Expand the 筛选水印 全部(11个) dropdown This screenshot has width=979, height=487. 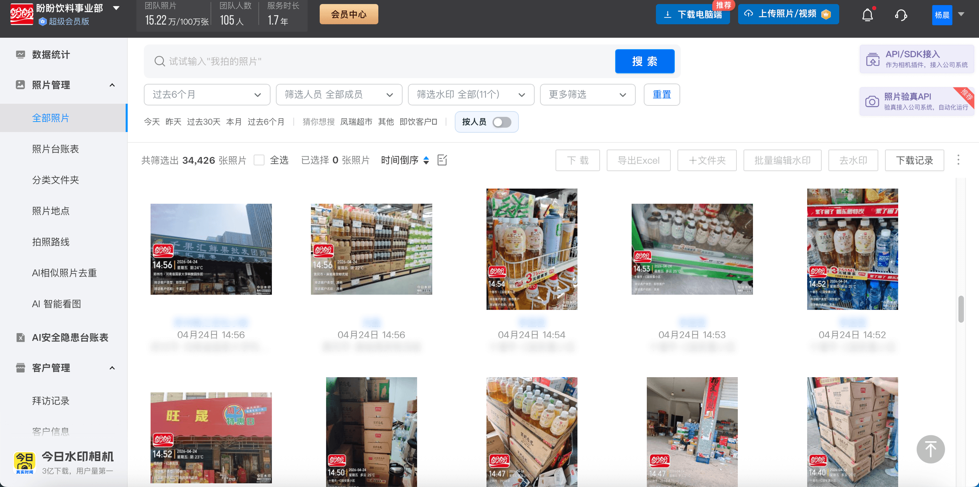click(x=471, y=95)
